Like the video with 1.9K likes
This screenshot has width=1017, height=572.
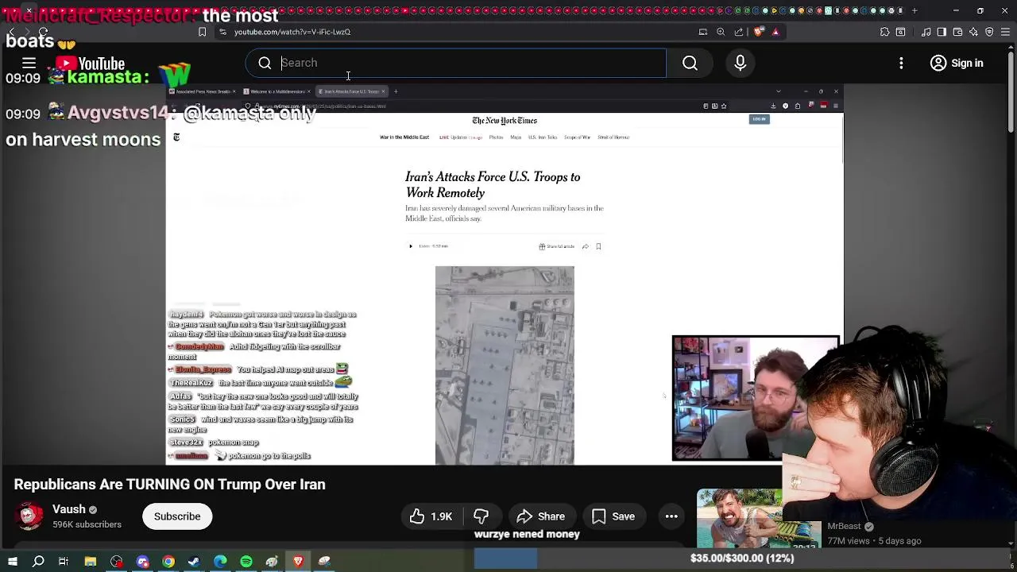[431, 516]
